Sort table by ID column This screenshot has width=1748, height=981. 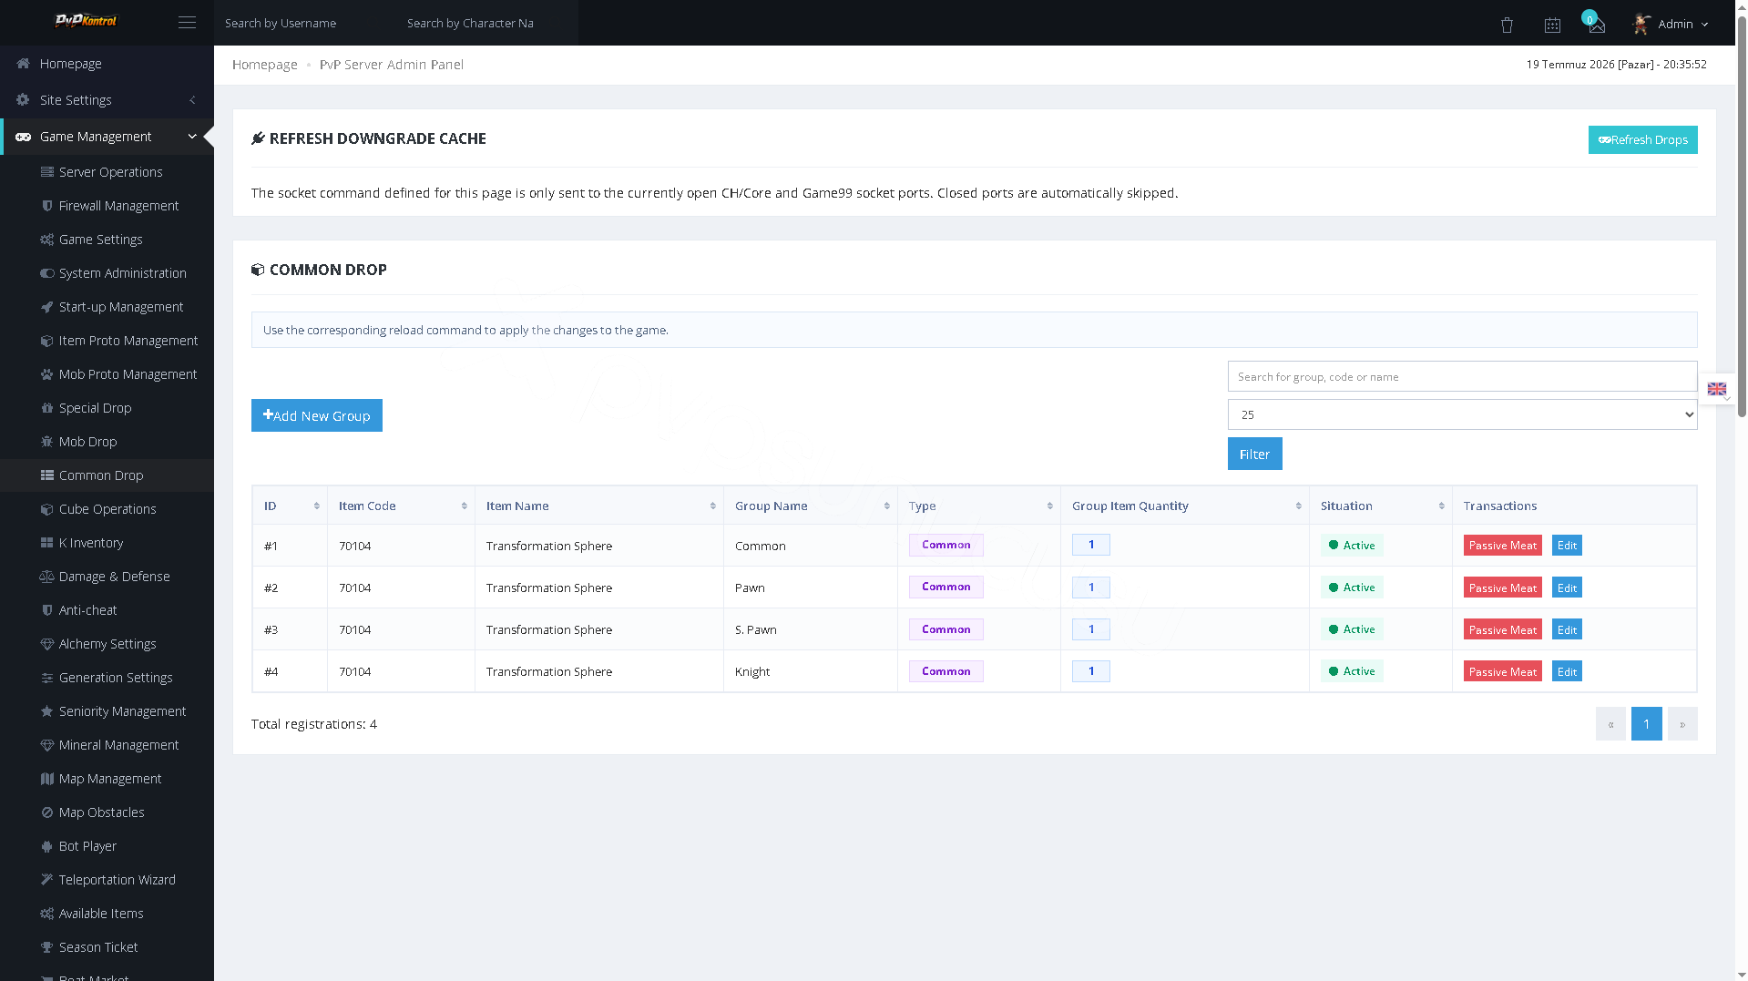click(x=290, y=506)
